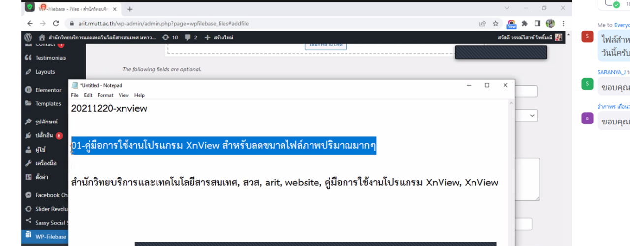The width and height of the screenshot is (630, 246).
Task: Click the purple avatar beside อำภาพร message
Action: pyautogui.click(x=587, y=118)
